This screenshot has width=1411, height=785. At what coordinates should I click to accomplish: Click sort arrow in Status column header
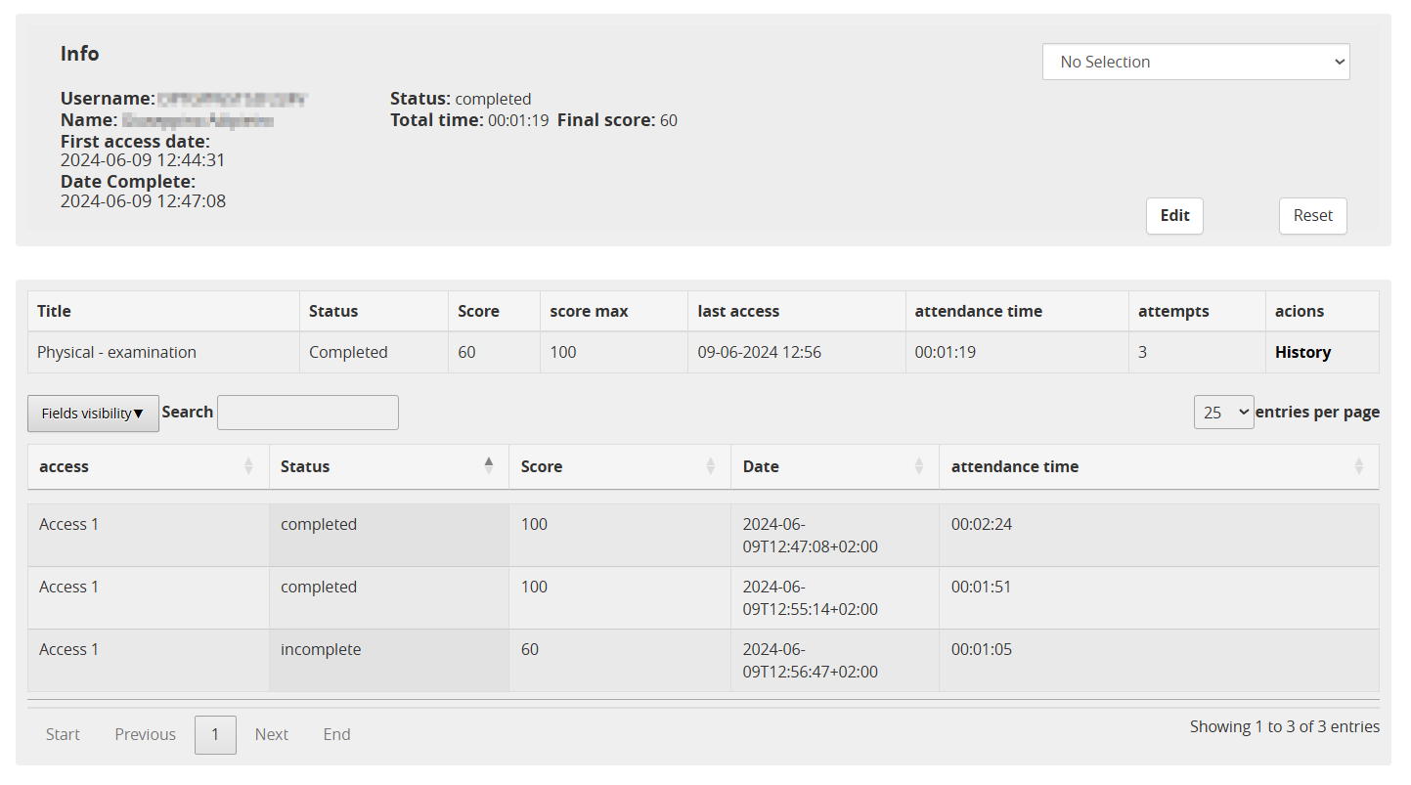click(489, 466)
